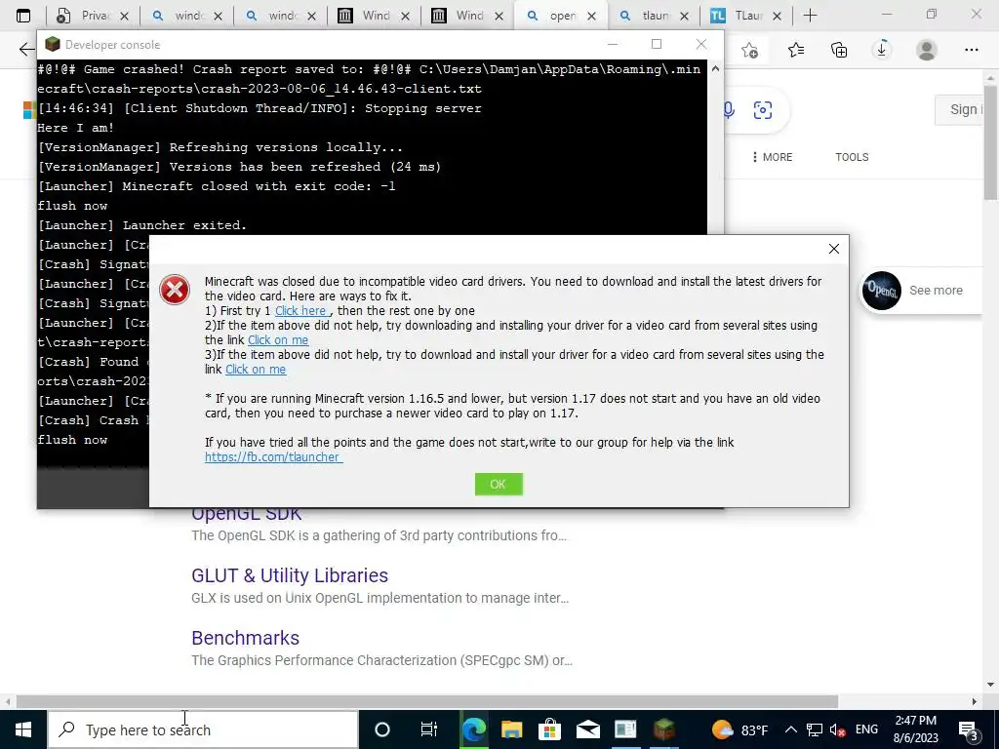The height and width of the screenshot is (749, 999).
Task: Click the visual search camera icon
Action: (763, 110)
